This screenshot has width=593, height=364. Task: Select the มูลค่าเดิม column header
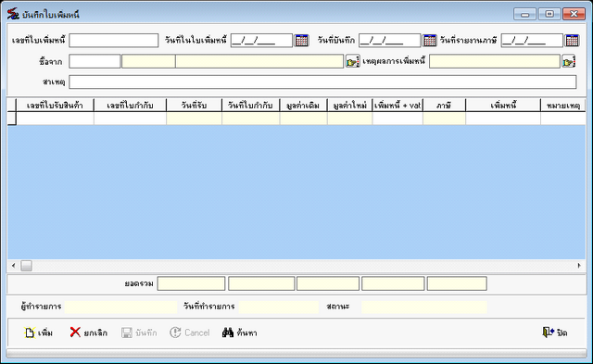(x=303, y=106)
